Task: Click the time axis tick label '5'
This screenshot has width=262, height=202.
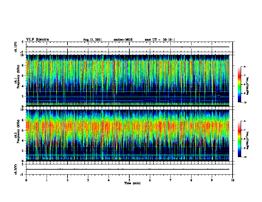Action: (x=129, y=180)
